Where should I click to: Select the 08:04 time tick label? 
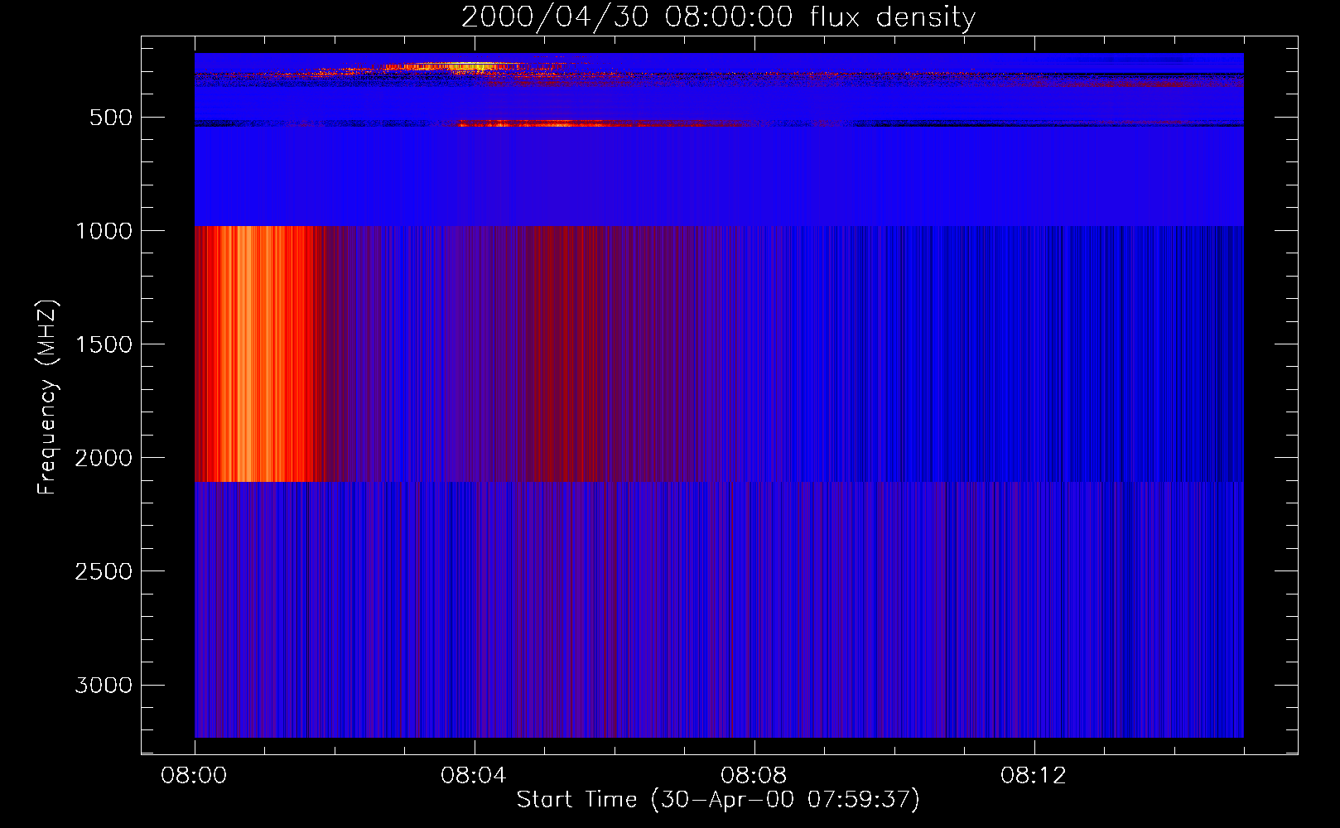pos(474,776)
